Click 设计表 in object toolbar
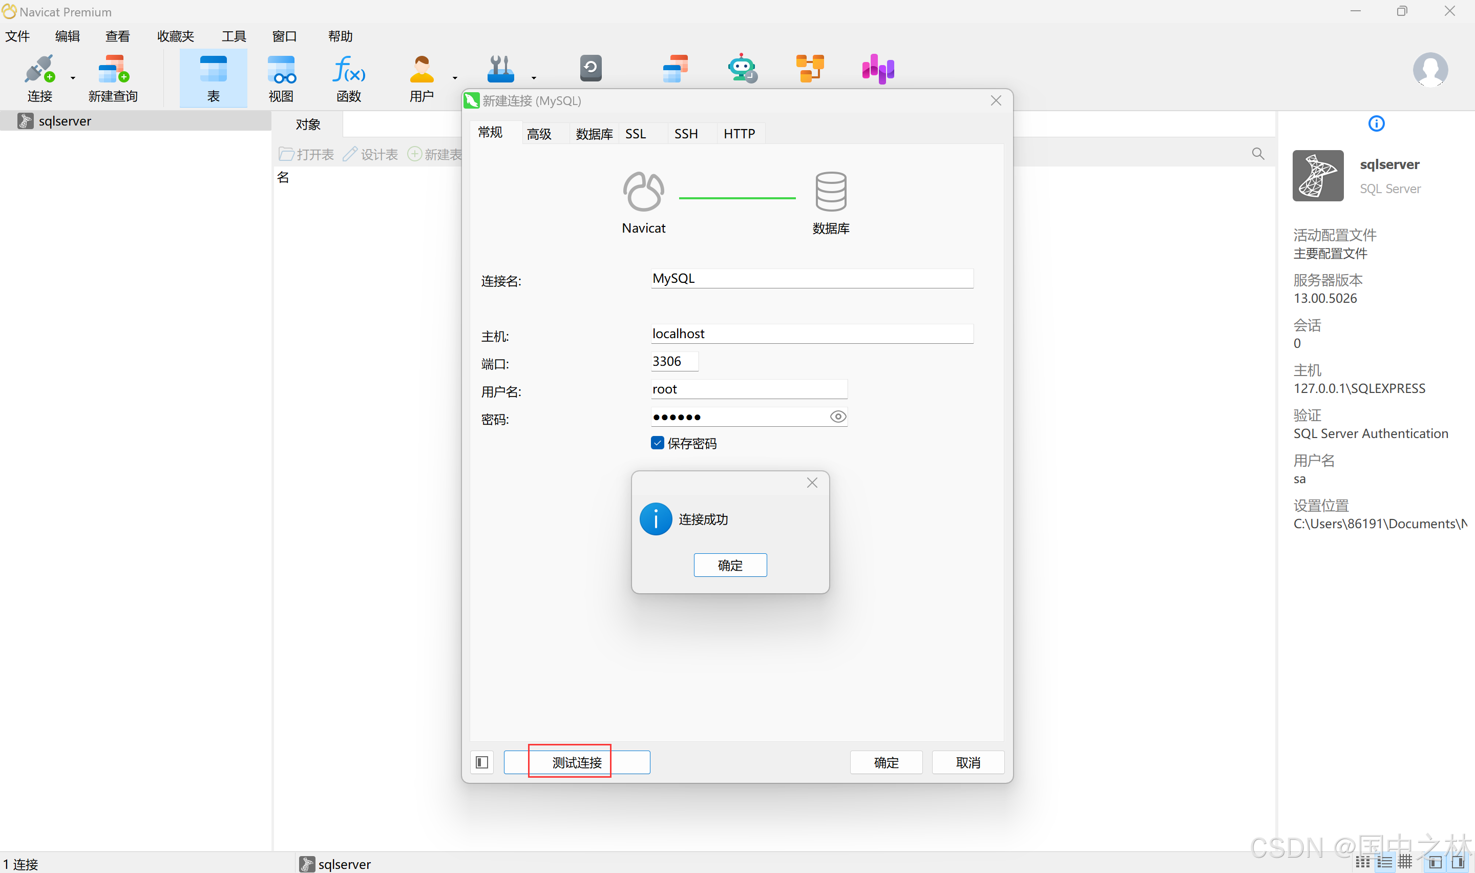Image resolution: width=1475 pixels, height=873 pixels. point(371,154)
